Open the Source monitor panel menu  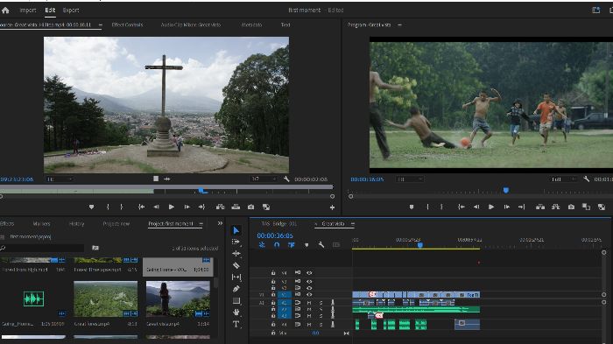point(101,25)
